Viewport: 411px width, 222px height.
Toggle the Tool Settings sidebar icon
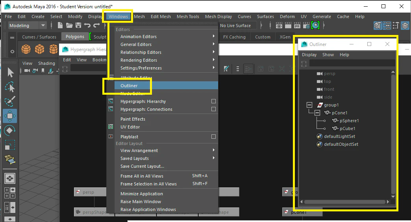click(396, 26)
